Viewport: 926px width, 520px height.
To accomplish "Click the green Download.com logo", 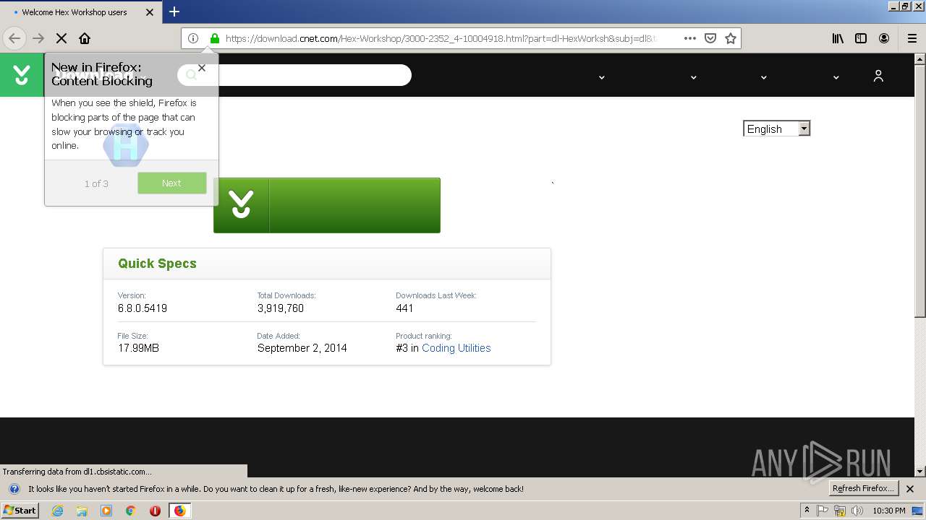I will (22, 75).
